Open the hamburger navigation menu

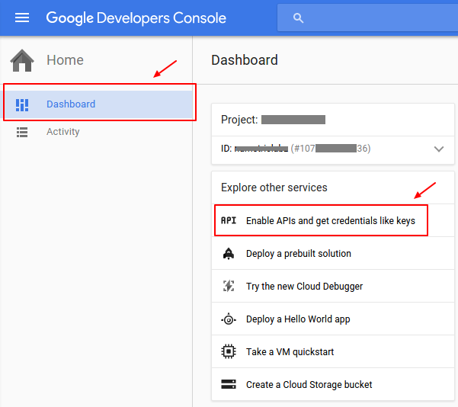22,18
